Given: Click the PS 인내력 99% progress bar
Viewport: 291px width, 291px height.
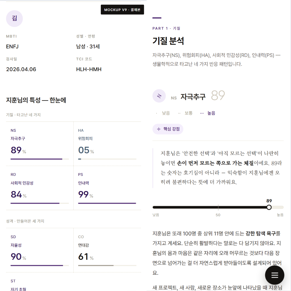Looking at the screenshot, I should (107, 203).
